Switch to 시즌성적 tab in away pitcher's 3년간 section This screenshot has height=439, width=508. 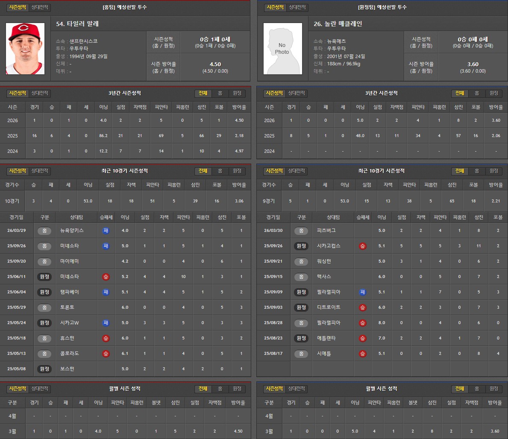(x=275, y=93)
